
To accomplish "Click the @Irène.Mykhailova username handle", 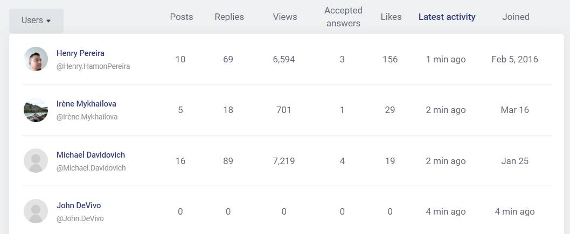I will click(x=87, y=117).
